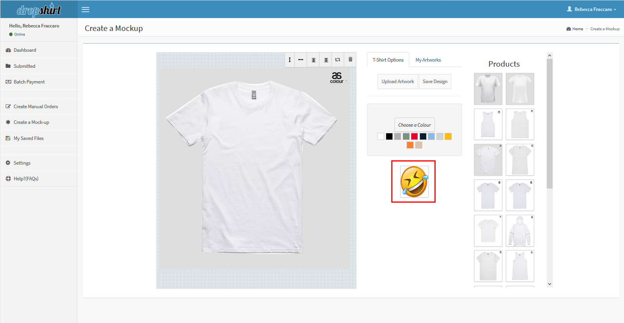Click the as colour brand logo
The image size is (624, 323).
pos(337,77)
